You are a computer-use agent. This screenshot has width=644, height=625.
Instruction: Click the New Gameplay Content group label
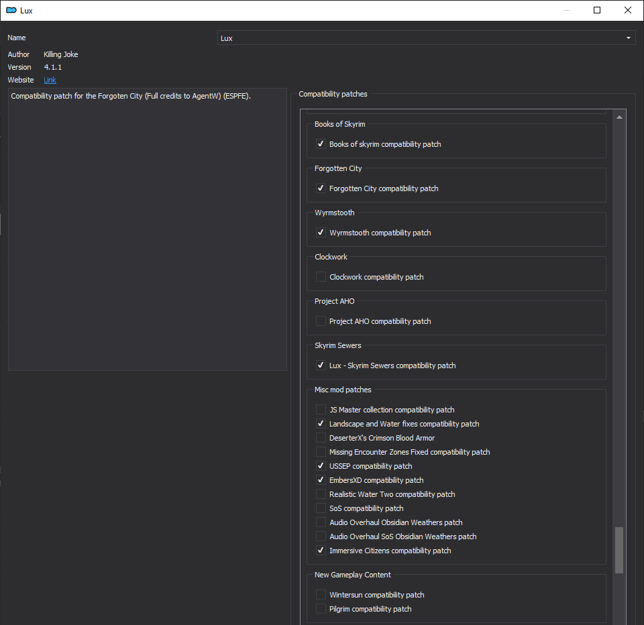pos(352,575)
